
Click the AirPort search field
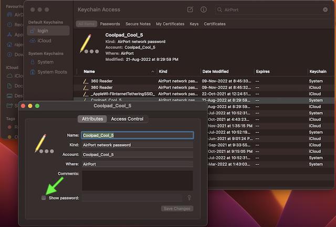click(x=272, y=9)
